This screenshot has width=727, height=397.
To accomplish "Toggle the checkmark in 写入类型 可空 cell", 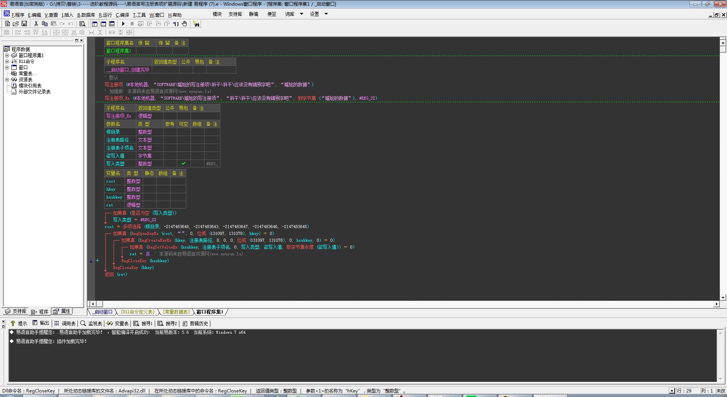I will pyautogui.click(x=183, y=164).
